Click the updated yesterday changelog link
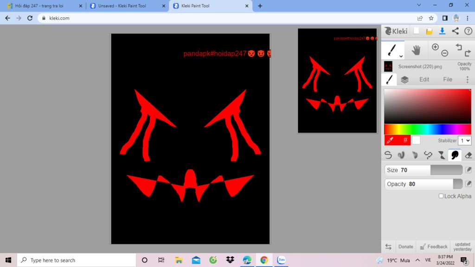This screenshot has height=267, width=475. coord(462,247)
